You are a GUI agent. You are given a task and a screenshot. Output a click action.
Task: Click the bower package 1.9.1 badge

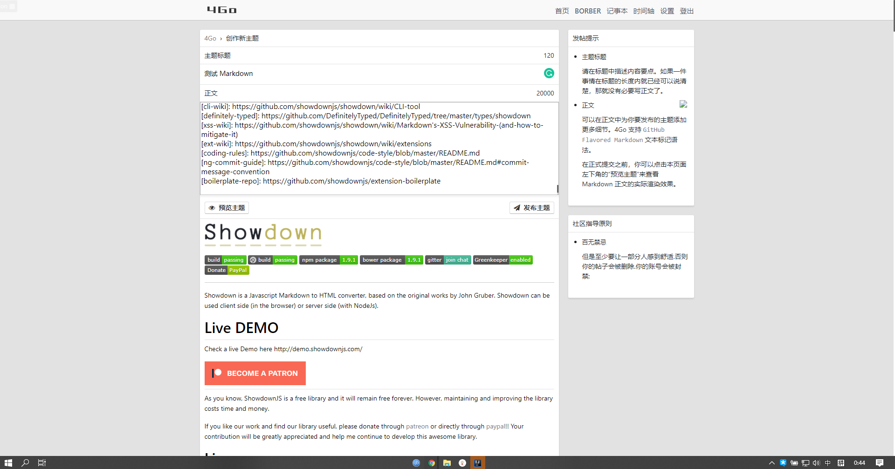pyautogui.click(x=391, y=260)
